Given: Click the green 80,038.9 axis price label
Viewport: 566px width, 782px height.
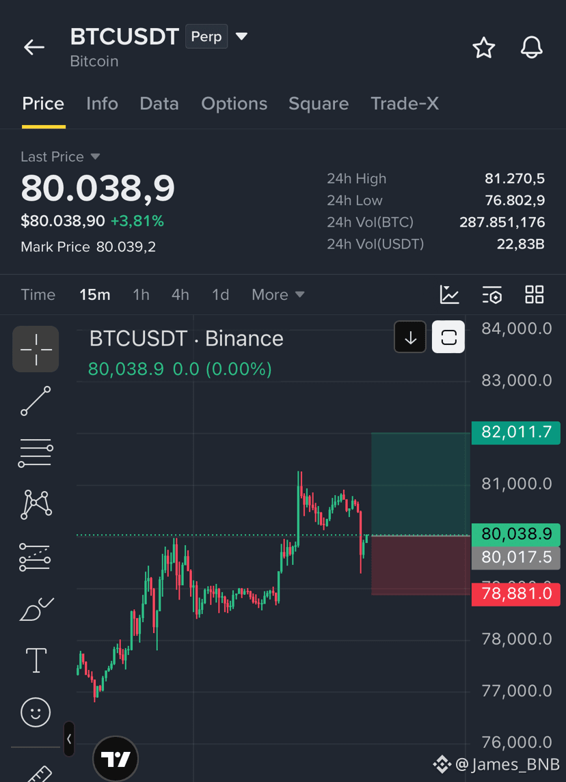Looking at the screenshot, I should (515, 535).
